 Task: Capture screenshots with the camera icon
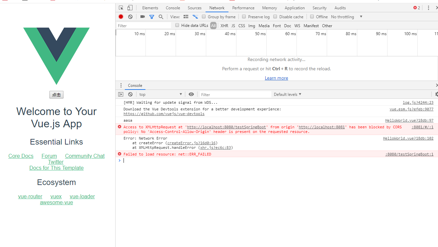(x=142, y=17)
